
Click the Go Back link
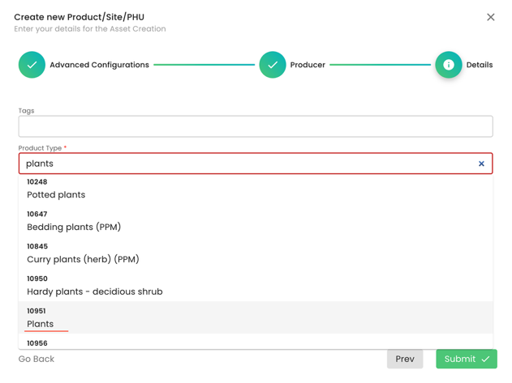[37, 359]
